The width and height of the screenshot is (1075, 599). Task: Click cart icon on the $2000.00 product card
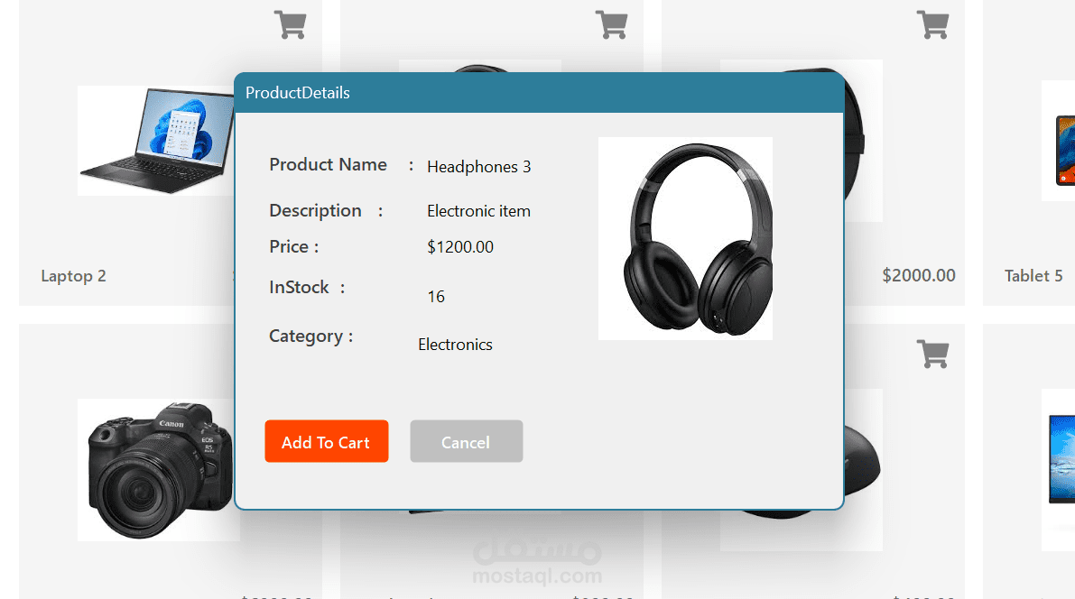coord(933,24)
